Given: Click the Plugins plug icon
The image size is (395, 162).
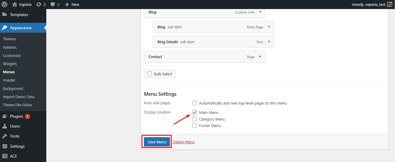Looking at the screenshot, I should coord(5,116).
